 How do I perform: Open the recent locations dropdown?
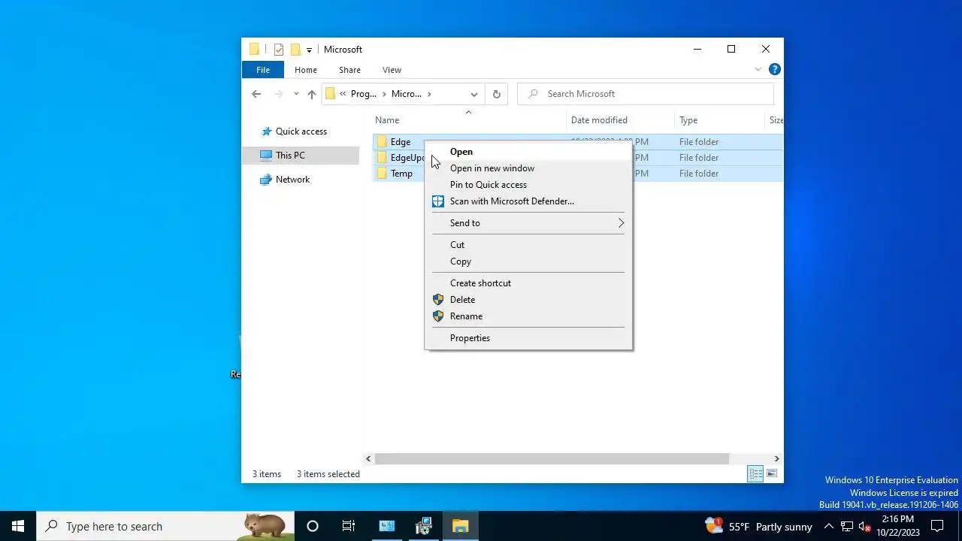(296, 94)
